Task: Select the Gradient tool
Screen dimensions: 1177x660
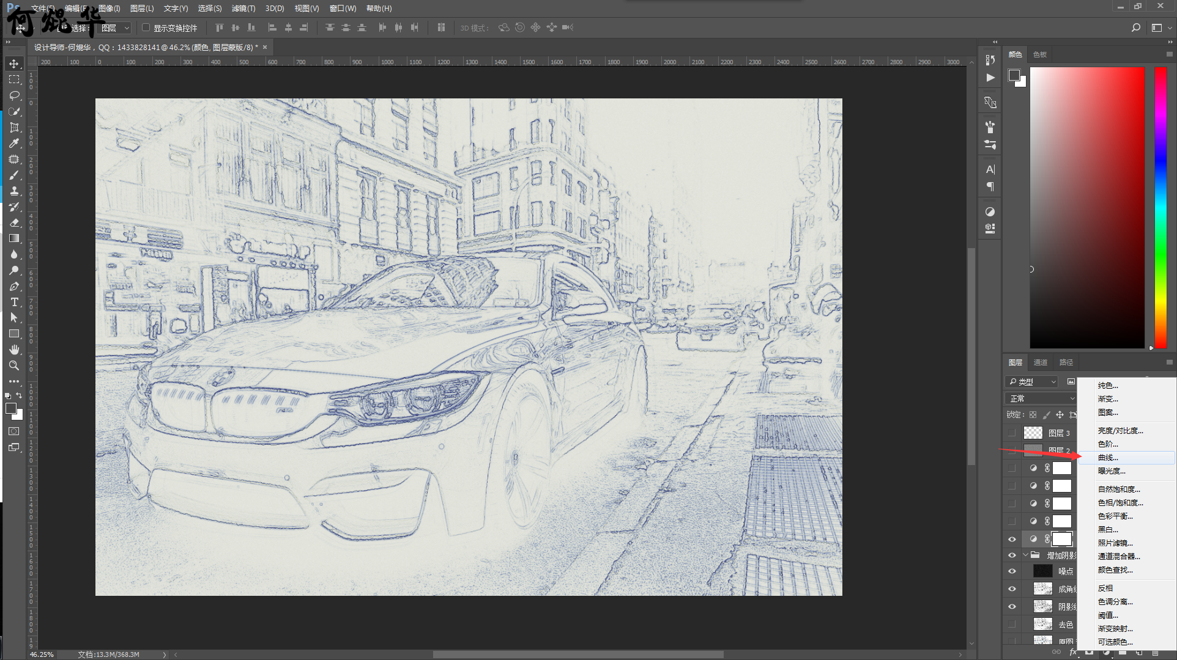Action: 14,239
